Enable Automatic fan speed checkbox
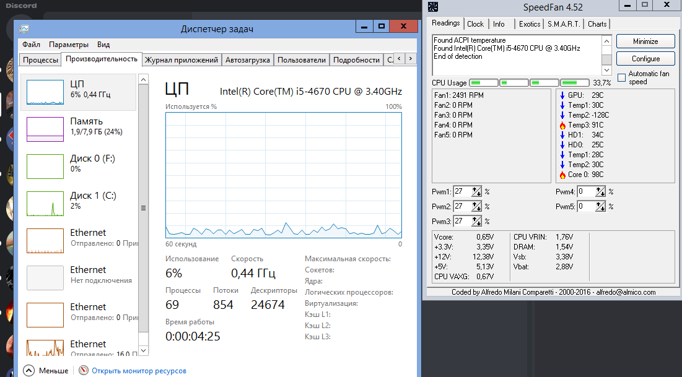 pyautogui.click(x=621, y=78)
